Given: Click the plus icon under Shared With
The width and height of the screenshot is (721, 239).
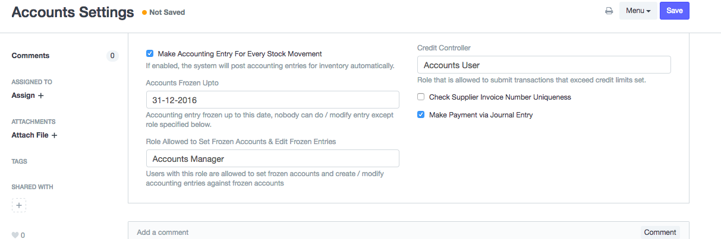Looking at the screenshot, I should point(18,205).
